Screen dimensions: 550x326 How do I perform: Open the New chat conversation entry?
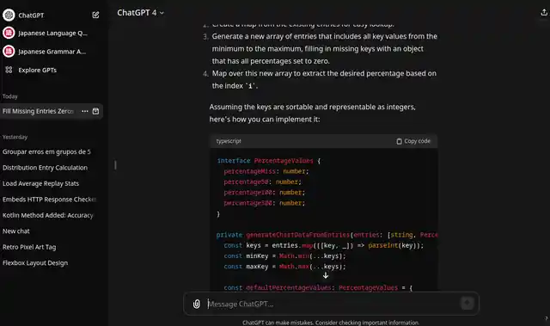(16, 231)
